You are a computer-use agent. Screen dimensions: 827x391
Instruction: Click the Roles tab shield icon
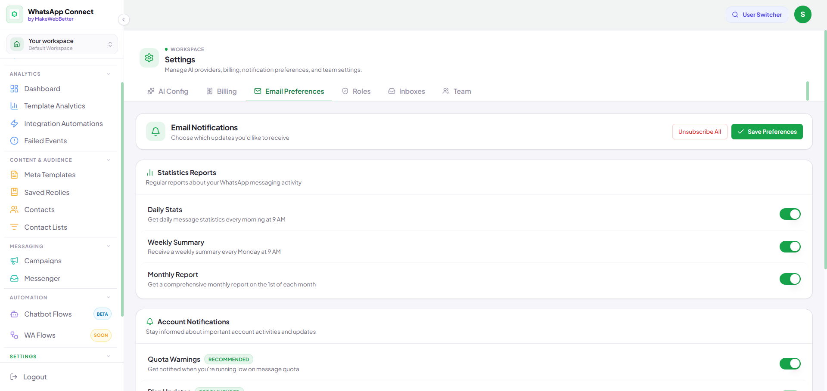click(345, 91)
